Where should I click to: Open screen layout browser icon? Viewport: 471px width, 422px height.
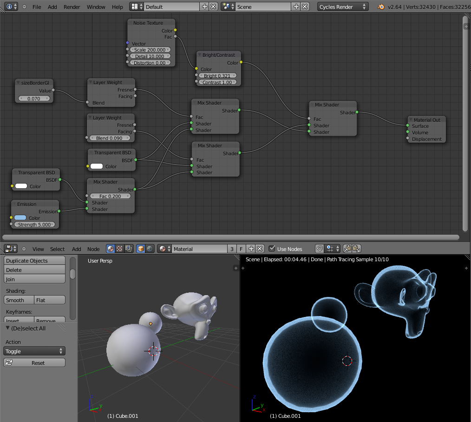[137, 7]
